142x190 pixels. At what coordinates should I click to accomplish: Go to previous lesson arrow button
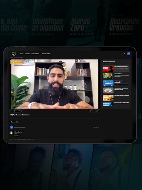coord(11,111)
